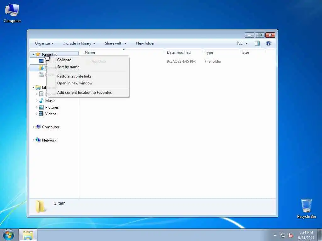Click the muted volume tray icon
The height and width of the screenshot is (241, 322).
coord(290,235)
